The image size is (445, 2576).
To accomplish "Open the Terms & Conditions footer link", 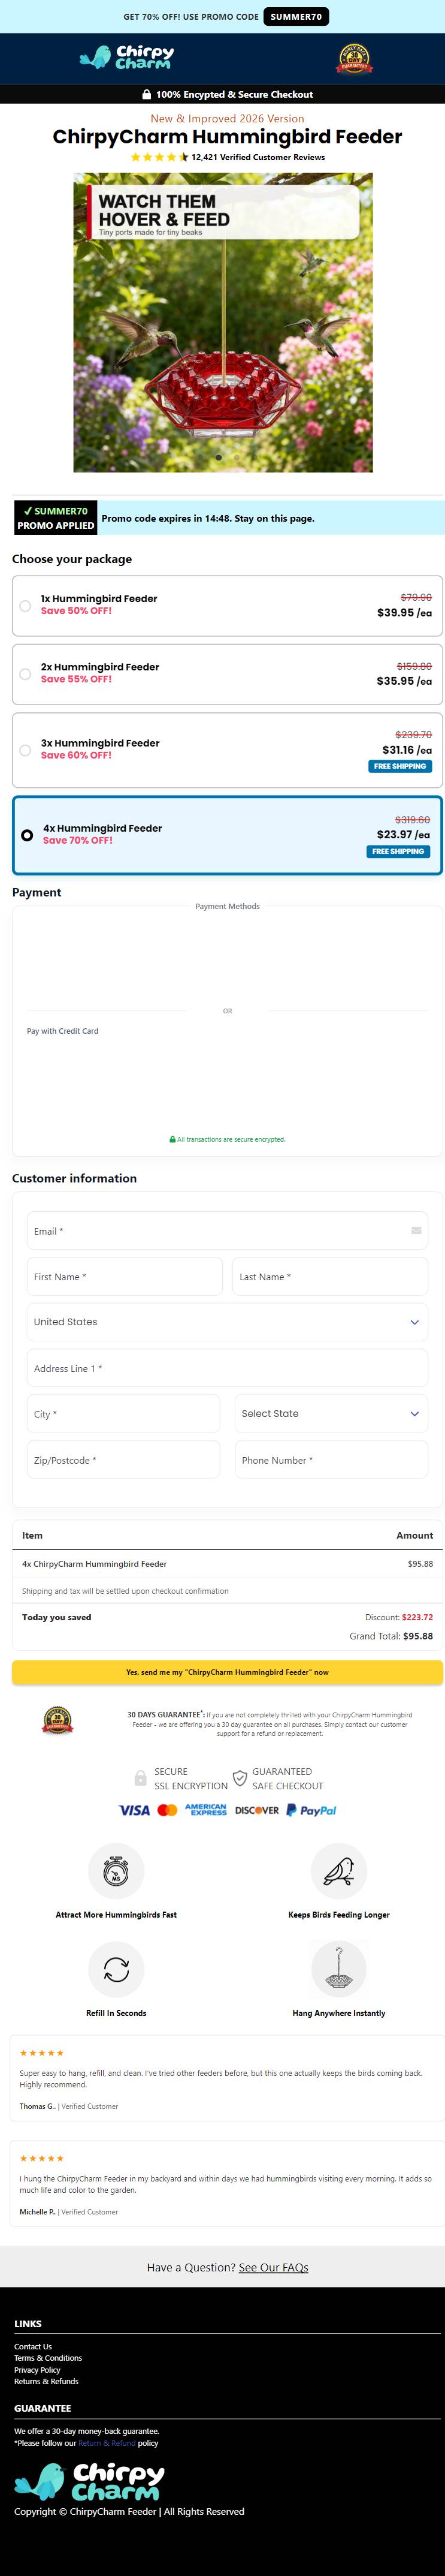I will click(48, 2358).
